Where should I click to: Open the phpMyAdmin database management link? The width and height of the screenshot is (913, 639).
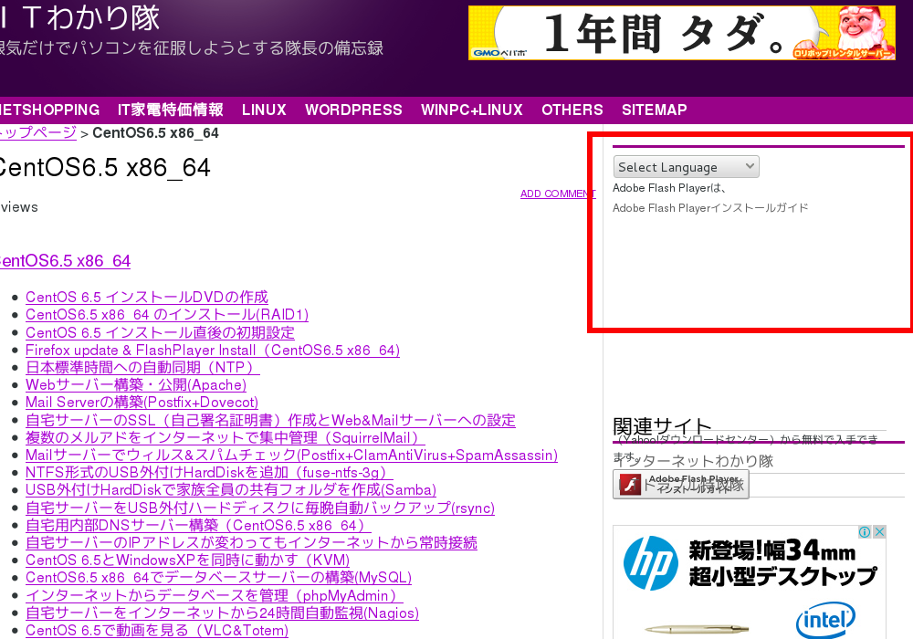(x=214, y=595)
